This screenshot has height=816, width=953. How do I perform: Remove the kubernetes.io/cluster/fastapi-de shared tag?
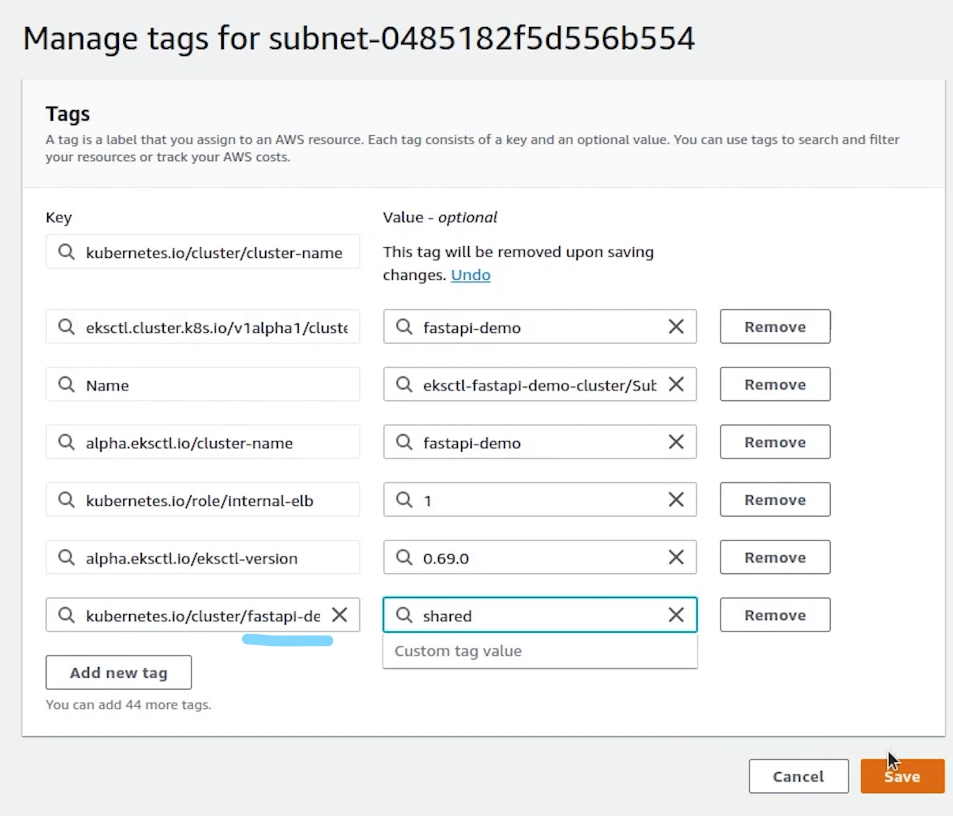[774, 615]
